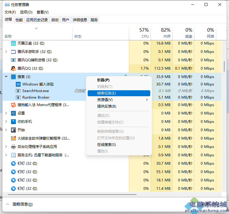Expand the 你的手机 process group
The width and height of the screenshot is (229, 214).
pos(6,121)
